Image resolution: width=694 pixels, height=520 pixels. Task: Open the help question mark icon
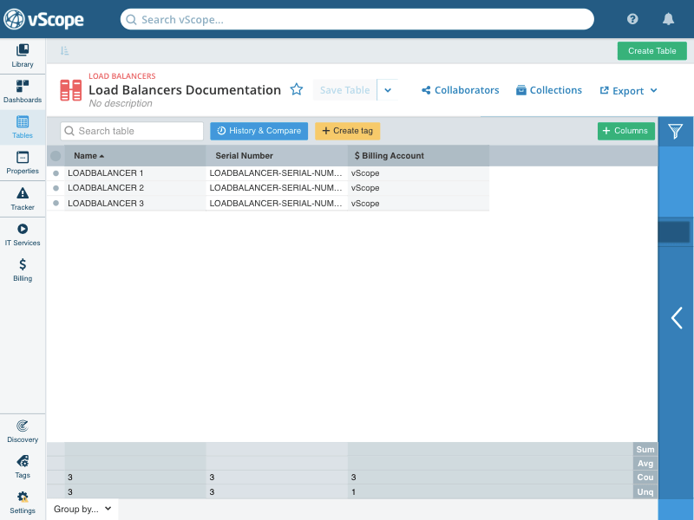tap(632, 19)
